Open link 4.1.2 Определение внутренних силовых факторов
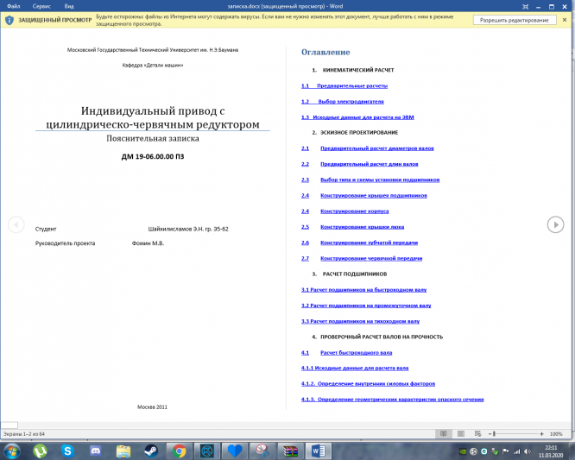This screenshot has height=460, width=575. pos(368,384)
